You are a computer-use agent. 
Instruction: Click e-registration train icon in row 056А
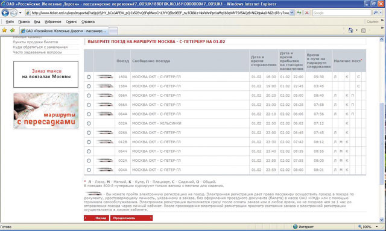pyautogui.click(x=104, y=96)
